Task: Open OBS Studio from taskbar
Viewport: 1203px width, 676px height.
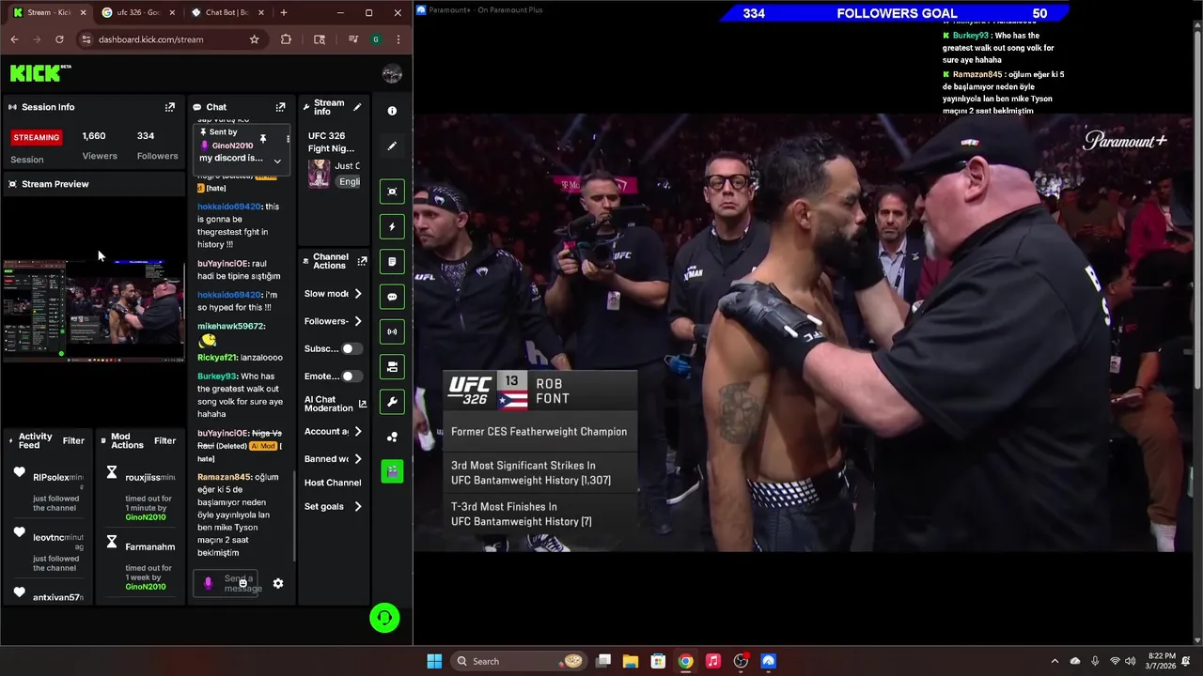Action: pos(741,661)
